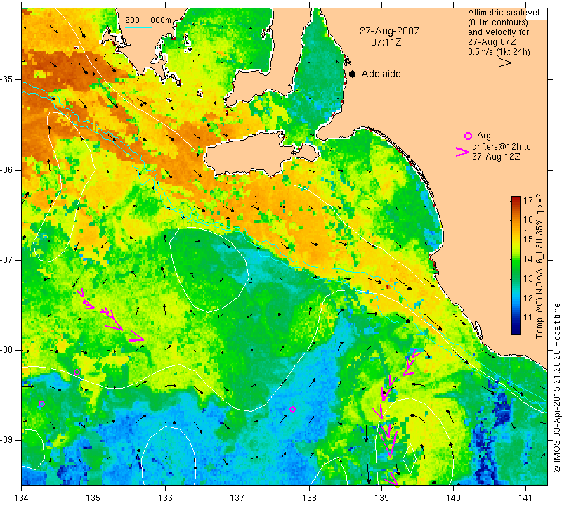Click the Argo float circle near 134.8E
Screen dimensions: 562x506
[x=77, y=372]
